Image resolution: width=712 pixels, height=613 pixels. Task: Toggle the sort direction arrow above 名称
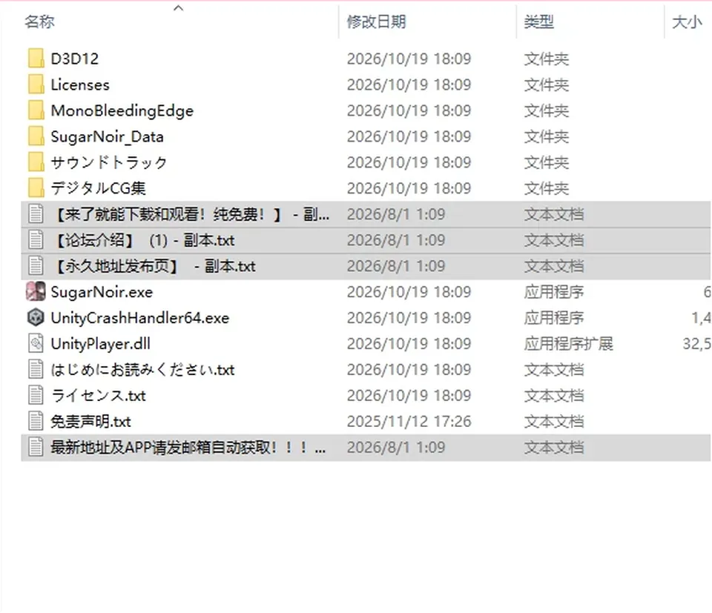pyautogui.click(x=179, y=7)
